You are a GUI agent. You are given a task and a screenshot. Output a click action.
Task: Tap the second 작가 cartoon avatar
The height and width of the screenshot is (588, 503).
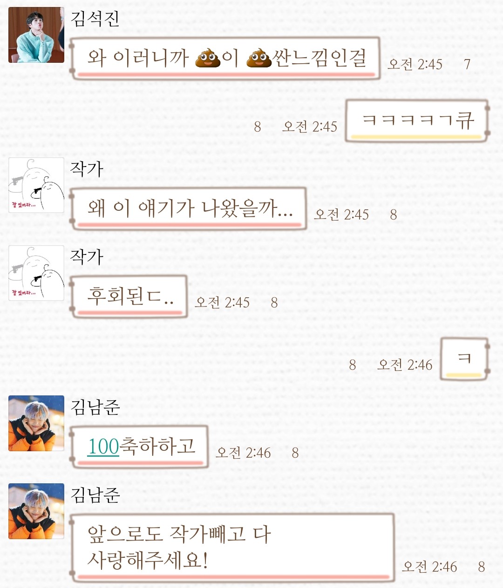click(36, 273)
